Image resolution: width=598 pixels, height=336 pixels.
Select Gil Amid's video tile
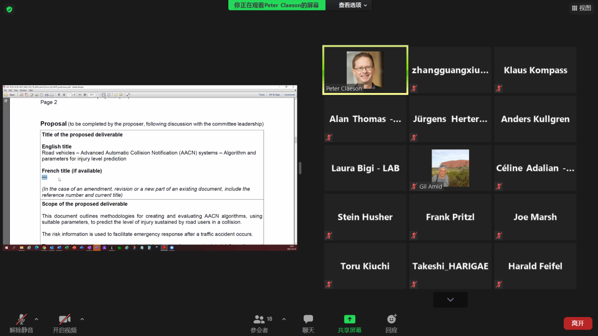[x=450, y=168]
